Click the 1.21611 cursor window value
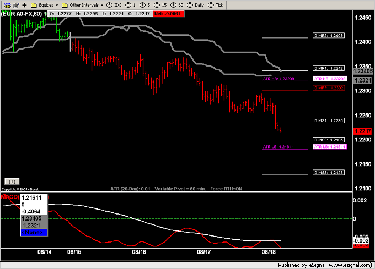This screenshot has height=269, width=375. [x=31, y=197]
